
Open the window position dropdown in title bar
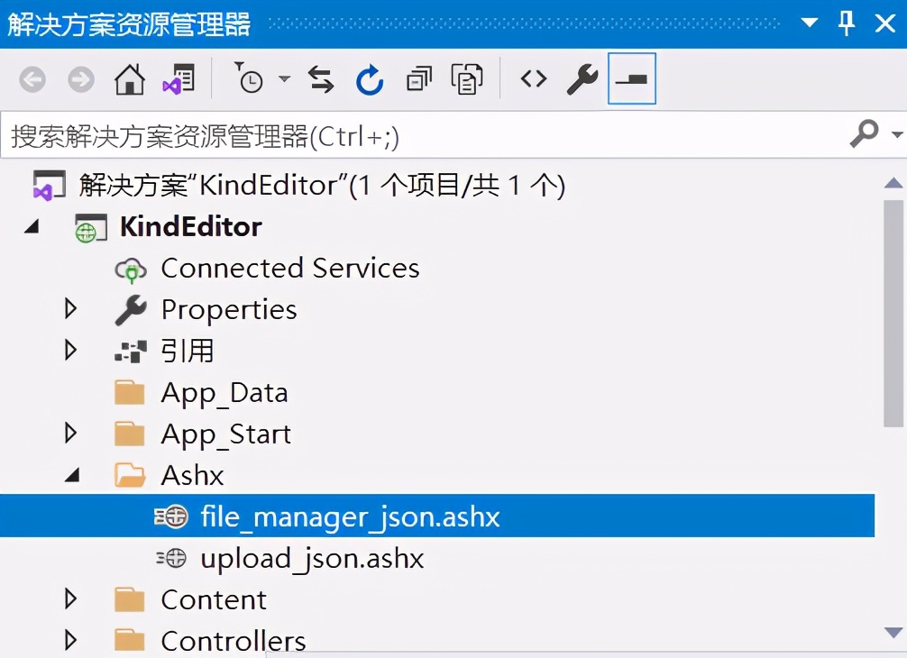click(810, 23)
